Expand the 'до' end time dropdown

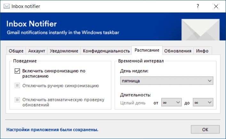203,103
